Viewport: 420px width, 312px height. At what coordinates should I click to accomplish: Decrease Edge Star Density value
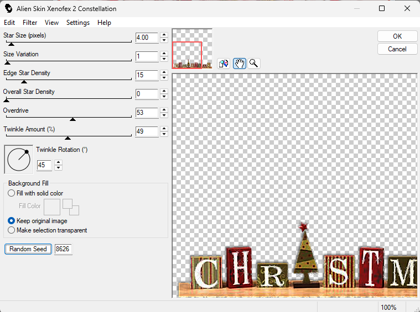click(x=164, y=77)
